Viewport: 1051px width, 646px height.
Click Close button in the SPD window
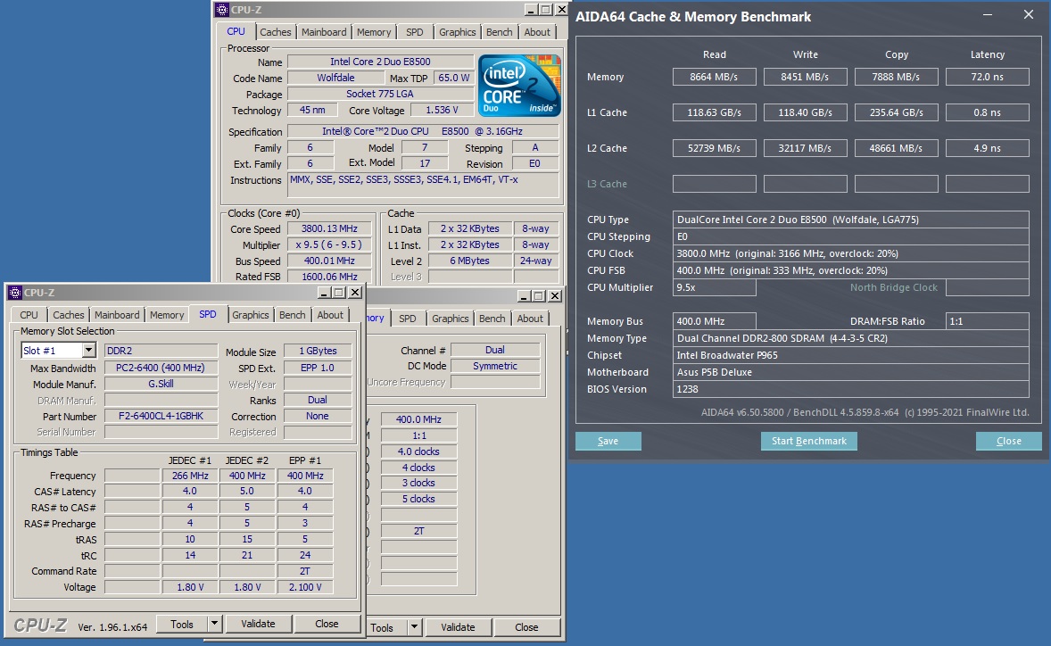coord(327,624)
